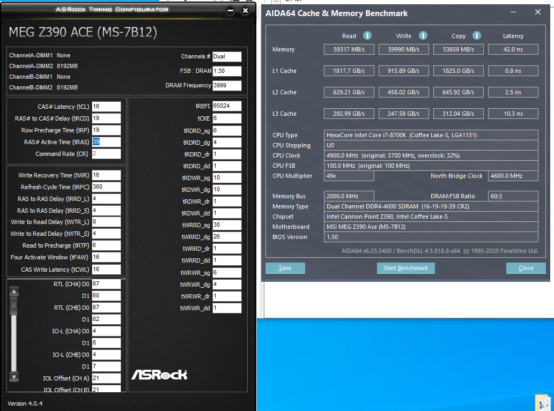Click the IO-L (CHA) D0 field
This screenshot has width=554, height=411.
tap(106, 331)
